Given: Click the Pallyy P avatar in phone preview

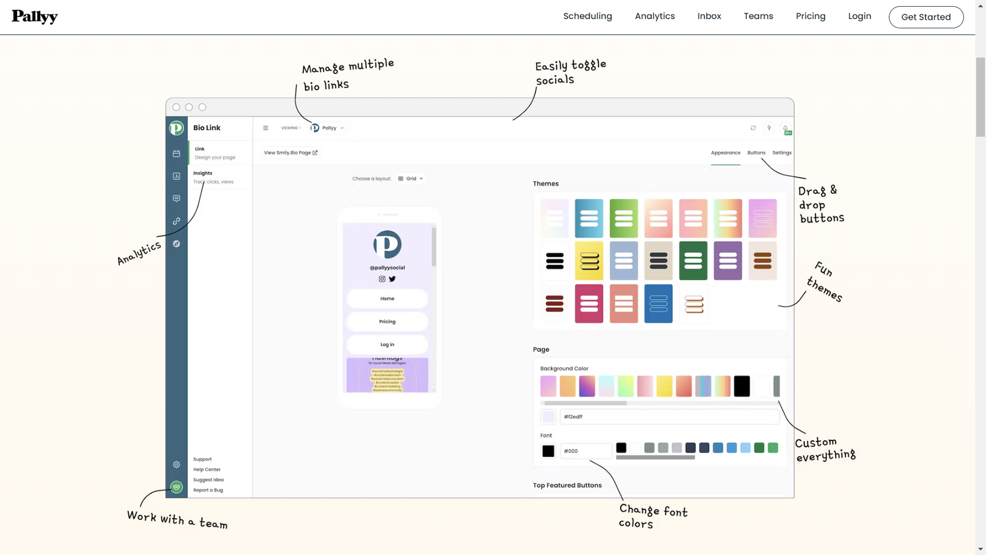Looking at the screenshot, I should tap(387, 245).
